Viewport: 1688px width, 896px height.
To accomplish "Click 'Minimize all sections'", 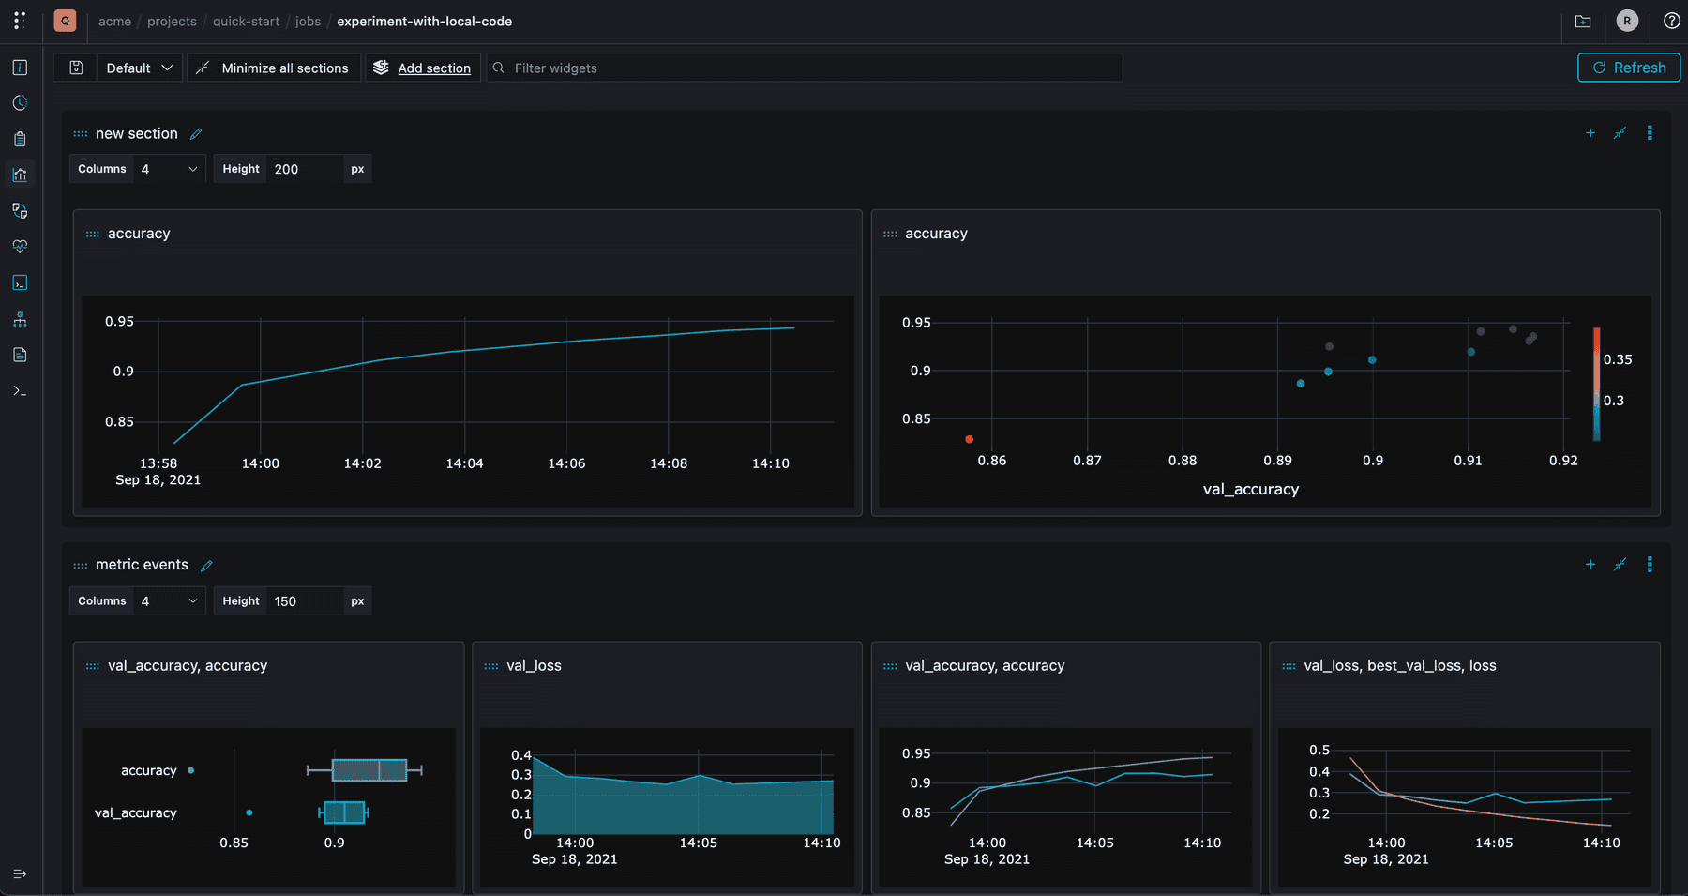I will pyautogui.click(x=273, y=68).
